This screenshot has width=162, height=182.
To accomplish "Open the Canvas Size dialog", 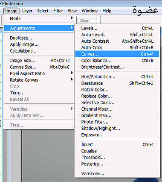I will click(x=39, y=67).
